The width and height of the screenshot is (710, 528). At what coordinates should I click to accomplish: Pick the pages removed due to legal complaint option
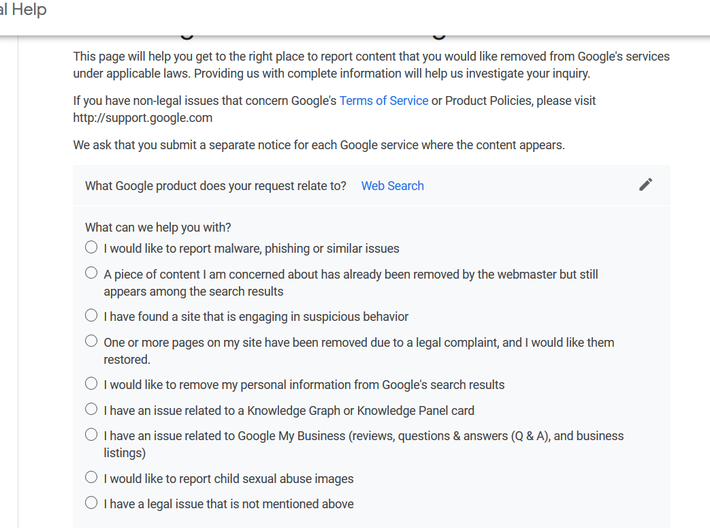pos(91,341)
